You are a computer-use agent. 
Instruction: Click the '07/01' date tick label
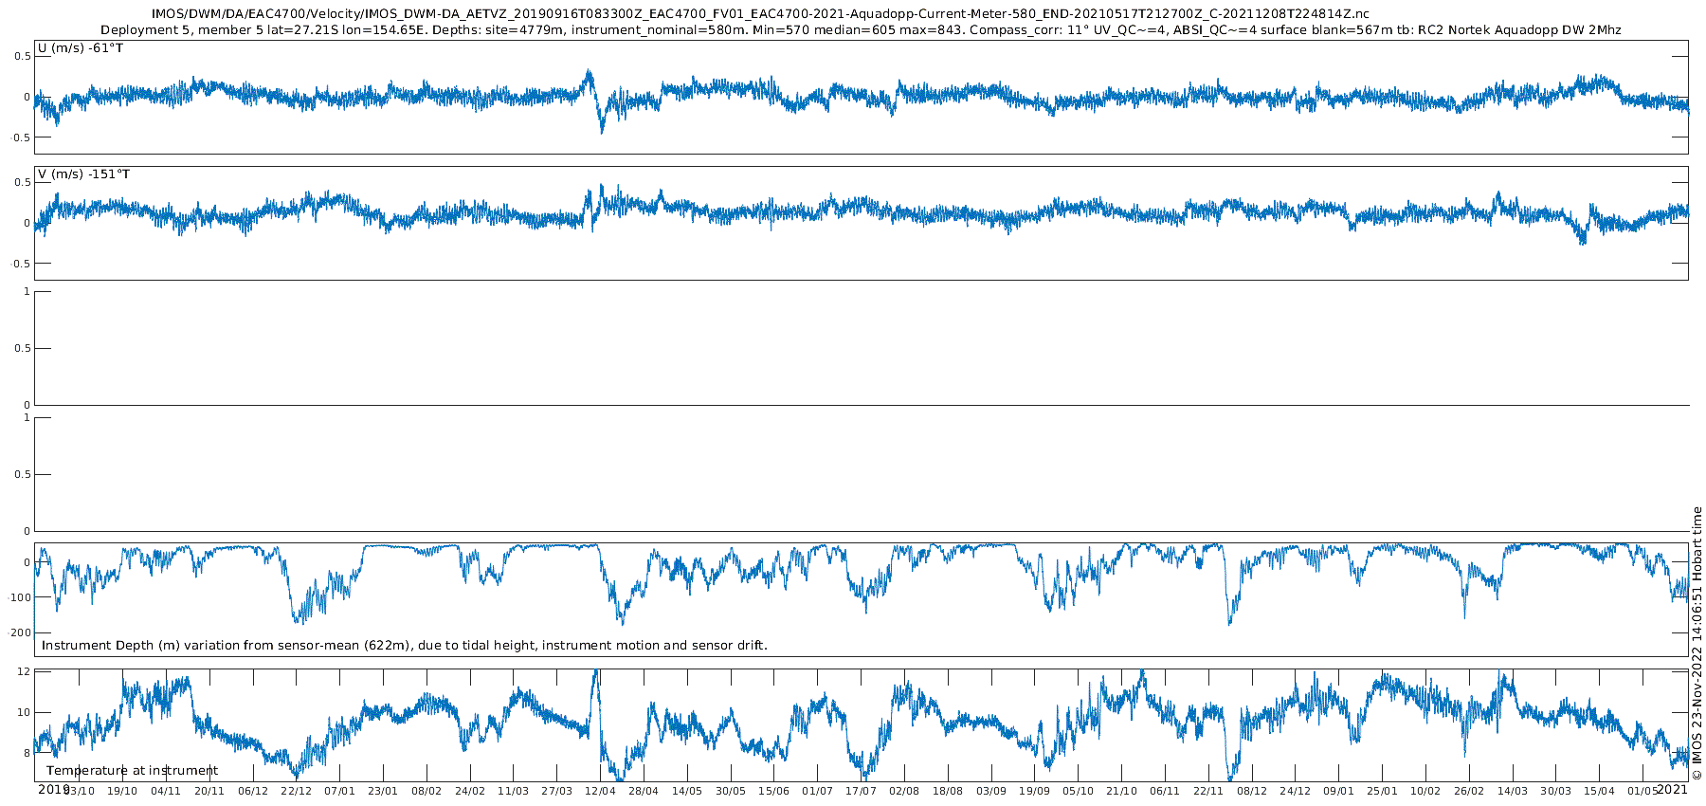tap(340, 791)
